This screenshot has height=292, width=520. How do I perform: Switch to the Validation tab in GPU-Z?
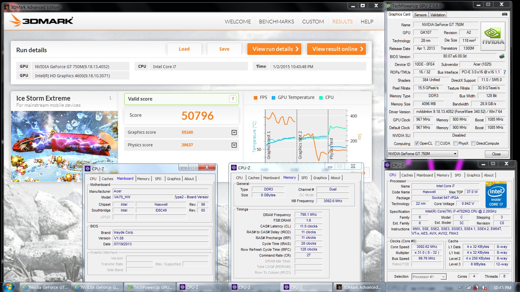438,15
